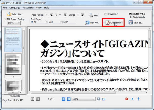Click the application icon in title bar

pyautogui.click(x=3, y=3)
